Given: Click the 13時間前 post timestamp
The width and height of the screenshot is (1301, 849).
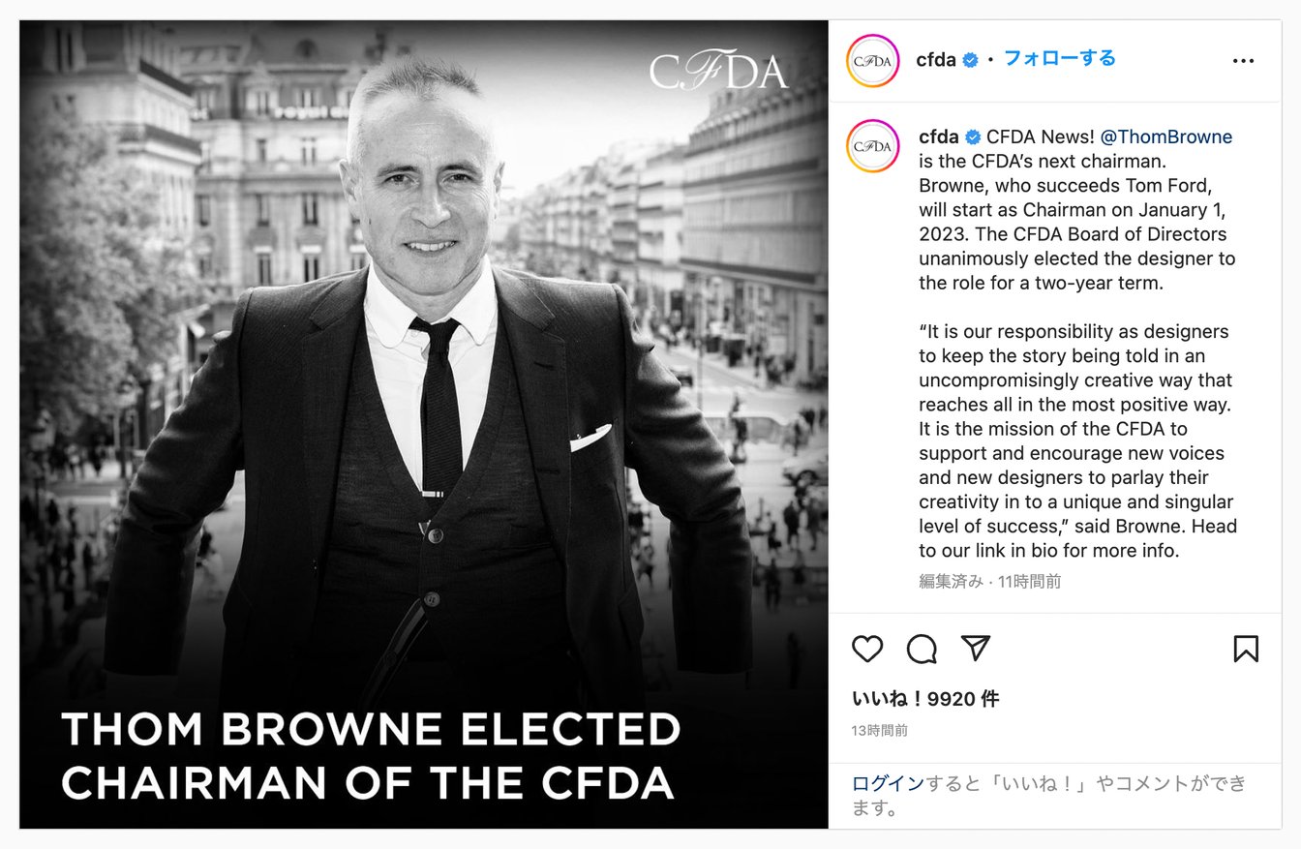Looking at the screenshot, I should coord(880,730).
